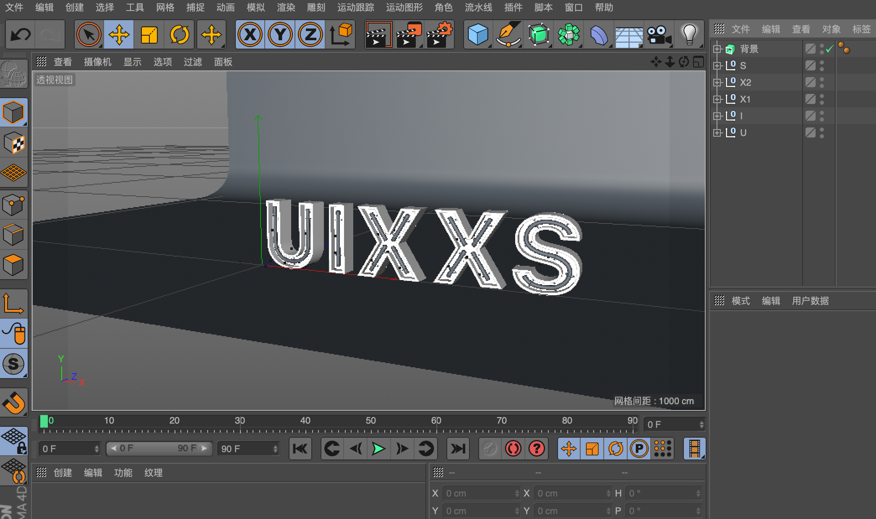Select the Rotate tool in top toolbar
The image size is (876, 519).
click(x=179, y=35)
